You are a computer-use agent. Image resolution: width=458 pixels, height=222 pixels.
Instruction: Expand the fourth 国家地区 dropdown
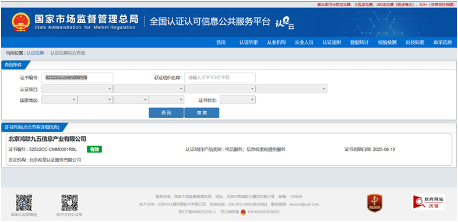pos(166,100)
